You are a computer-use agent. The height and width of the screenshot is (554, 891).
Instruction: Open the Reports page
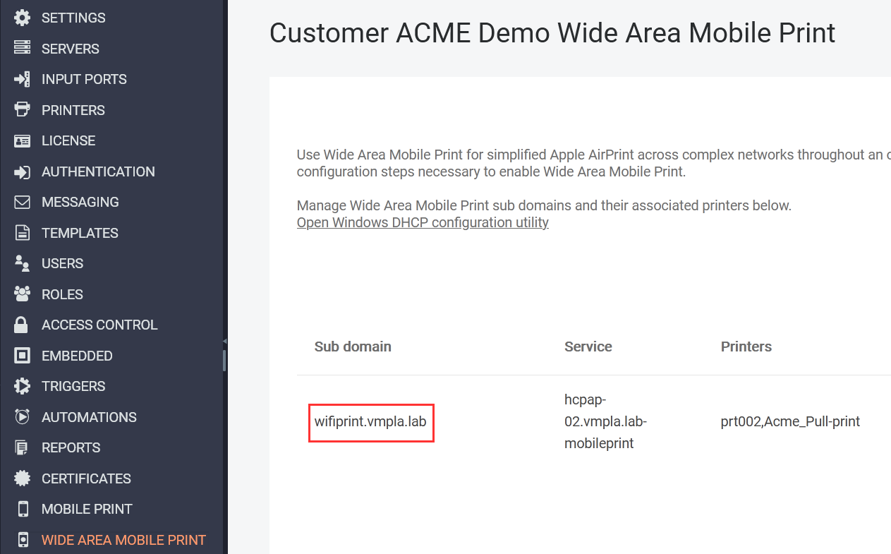point(71,447)
